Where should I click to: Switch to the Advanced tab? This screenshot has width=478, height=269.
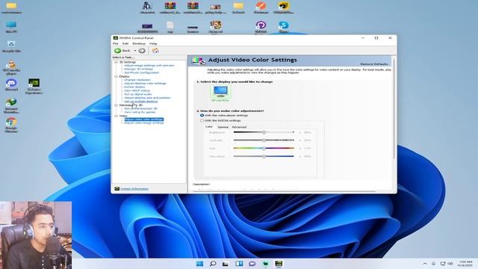tap(239, 127)
